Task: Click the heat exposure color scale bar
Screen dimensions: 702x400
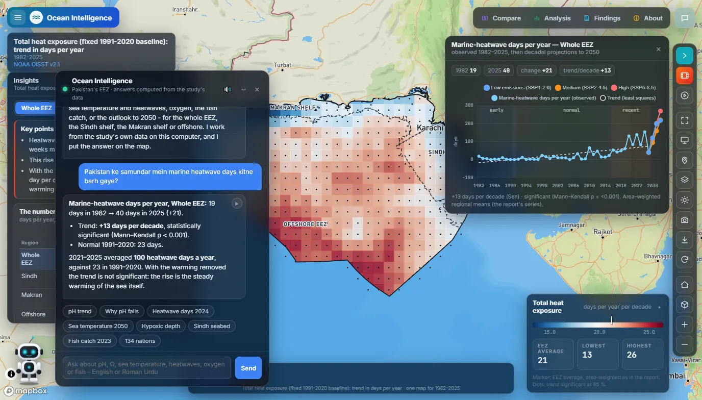Action: tap(598, 324)
